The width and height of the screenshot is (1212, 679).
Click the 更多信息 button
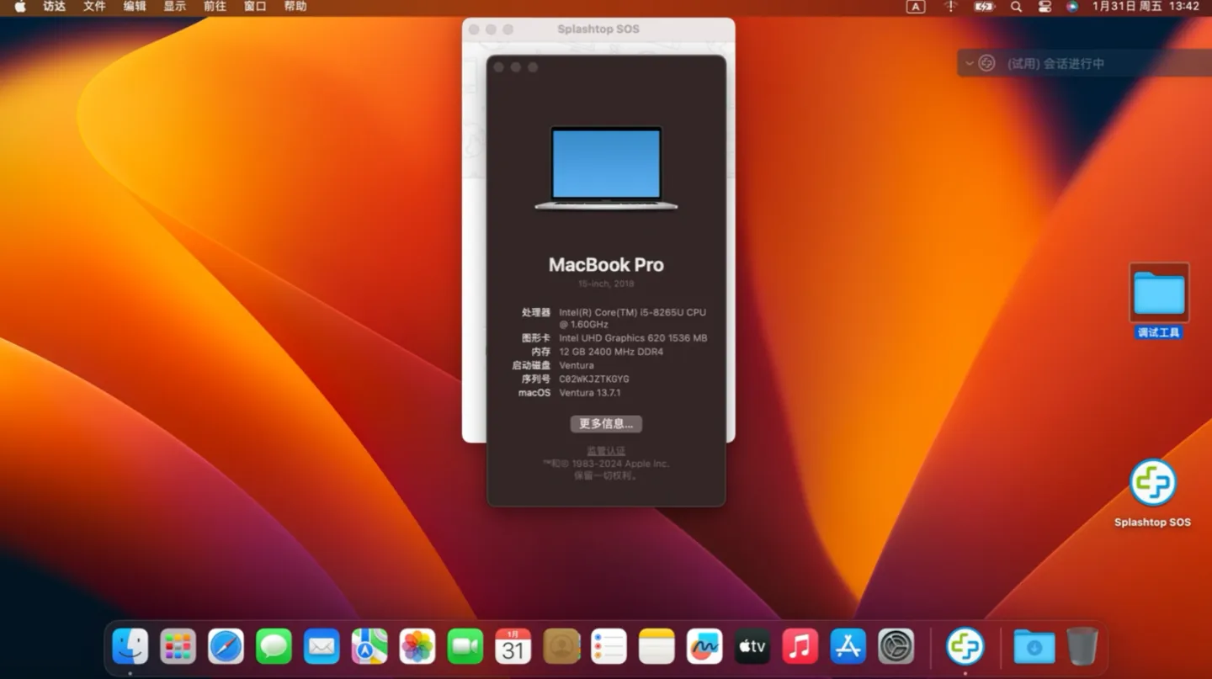tap(606, 423)
